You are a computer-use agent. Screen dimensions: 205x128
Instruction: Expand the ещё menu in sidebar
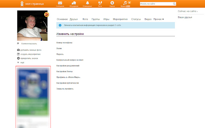pos(21,62)
